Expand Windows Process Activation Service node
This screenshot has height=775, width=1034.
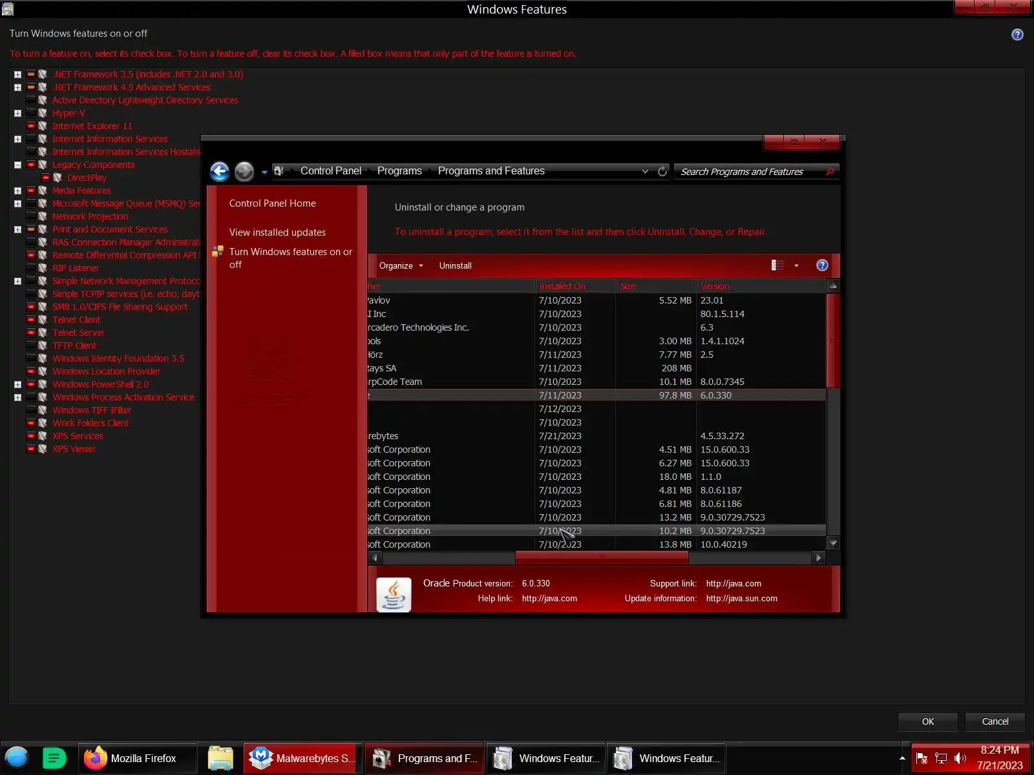(x=18, y=397)
